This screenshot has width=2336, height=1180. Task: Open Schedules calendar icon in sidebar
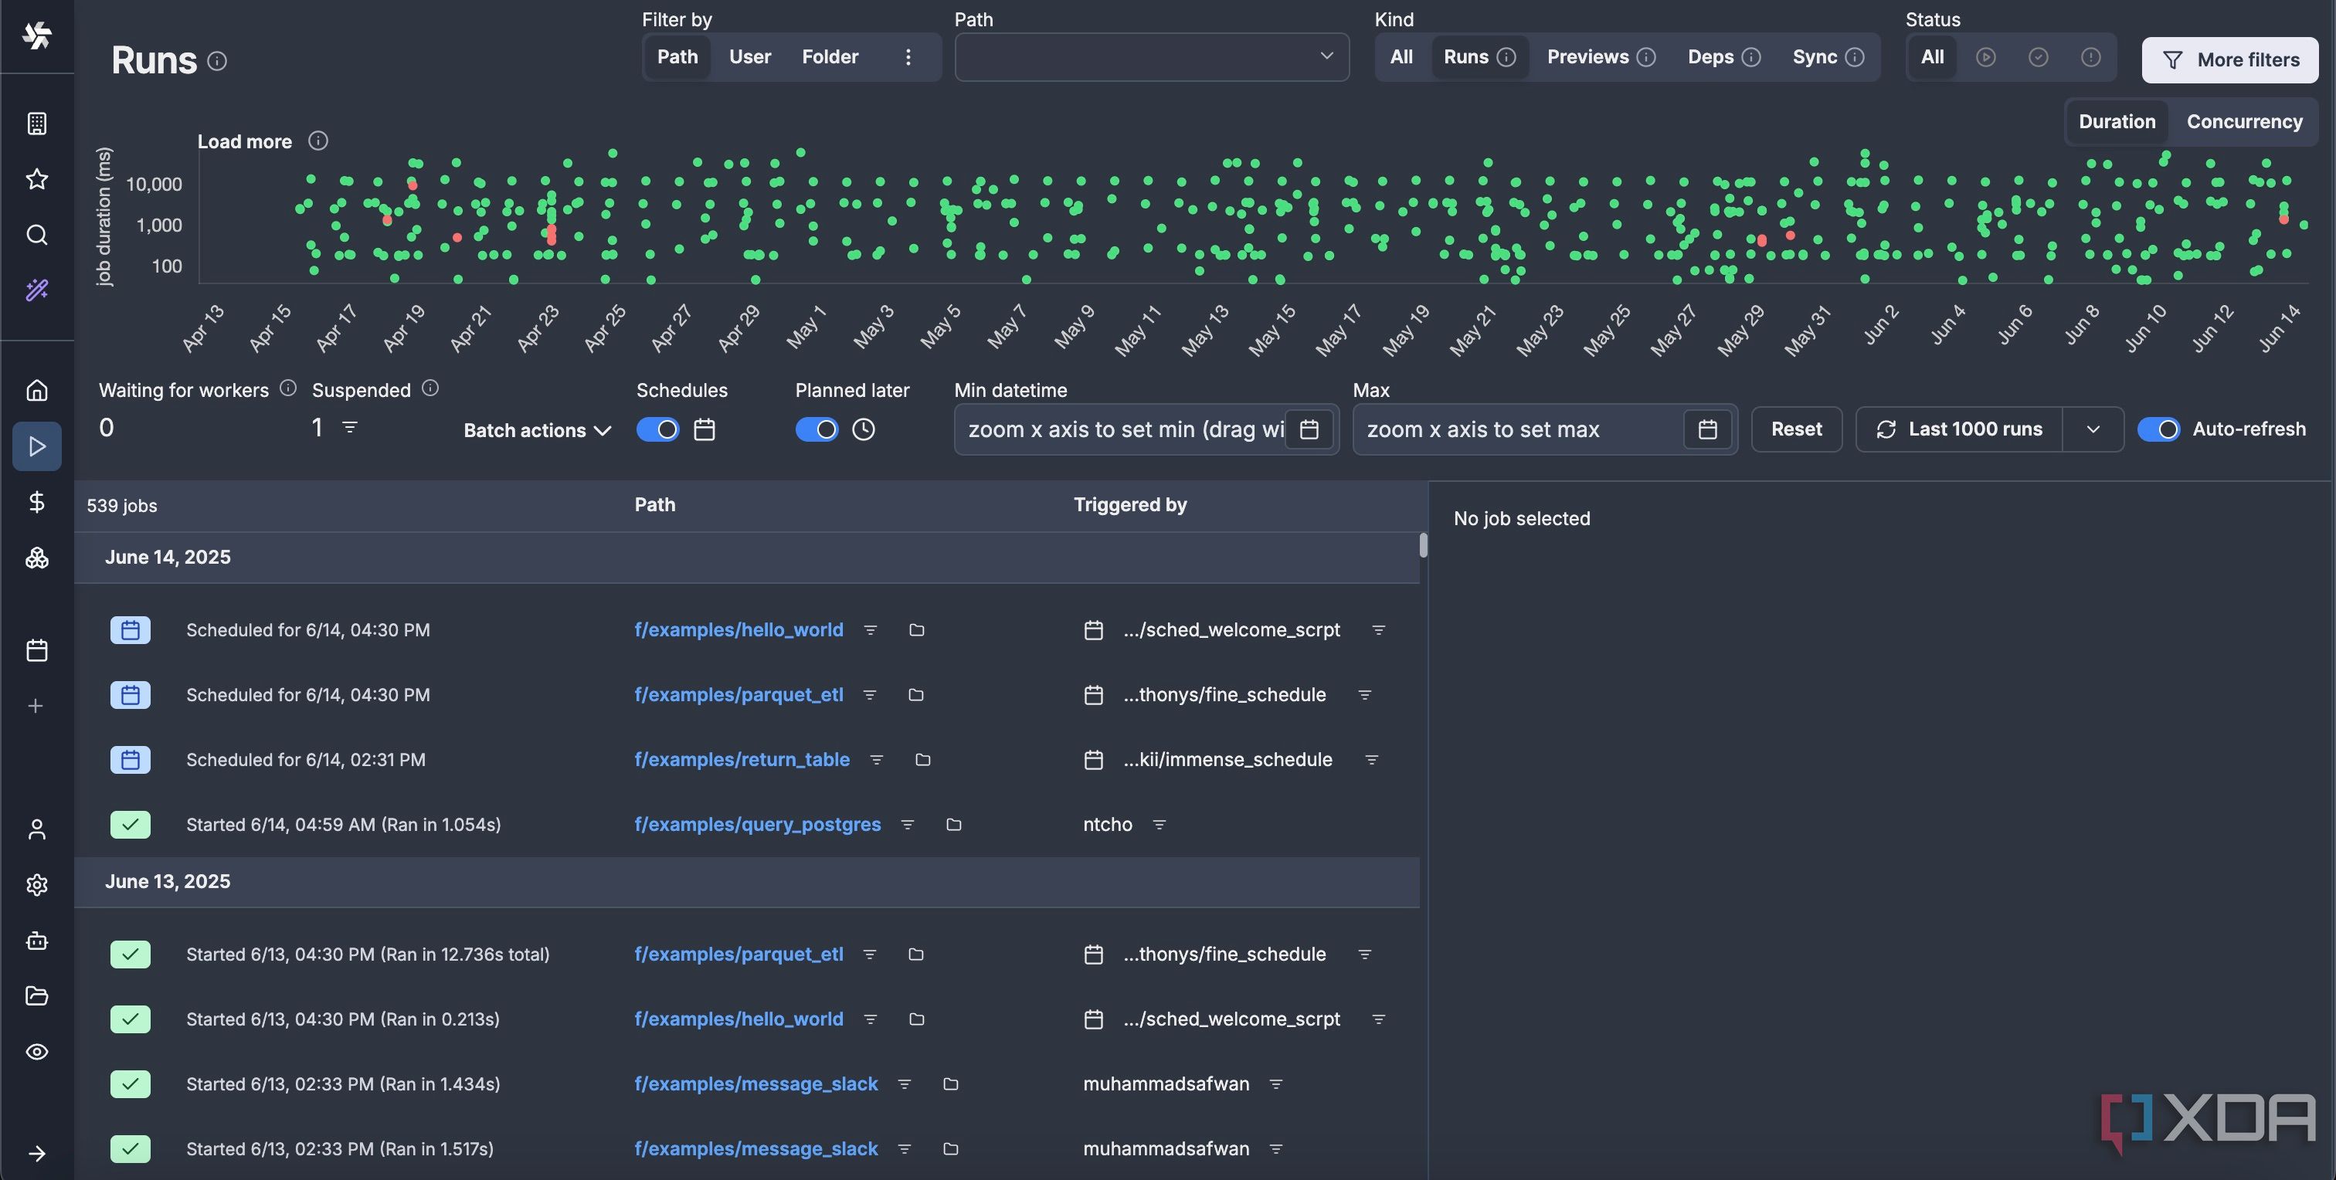[36, 649]
